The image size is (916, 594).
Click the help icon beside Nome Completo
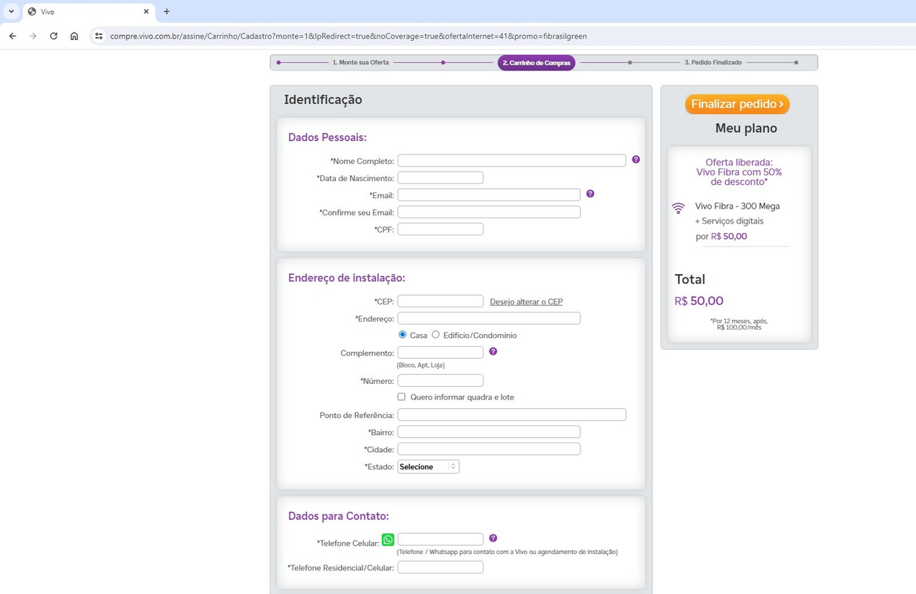tap(636, 160)
